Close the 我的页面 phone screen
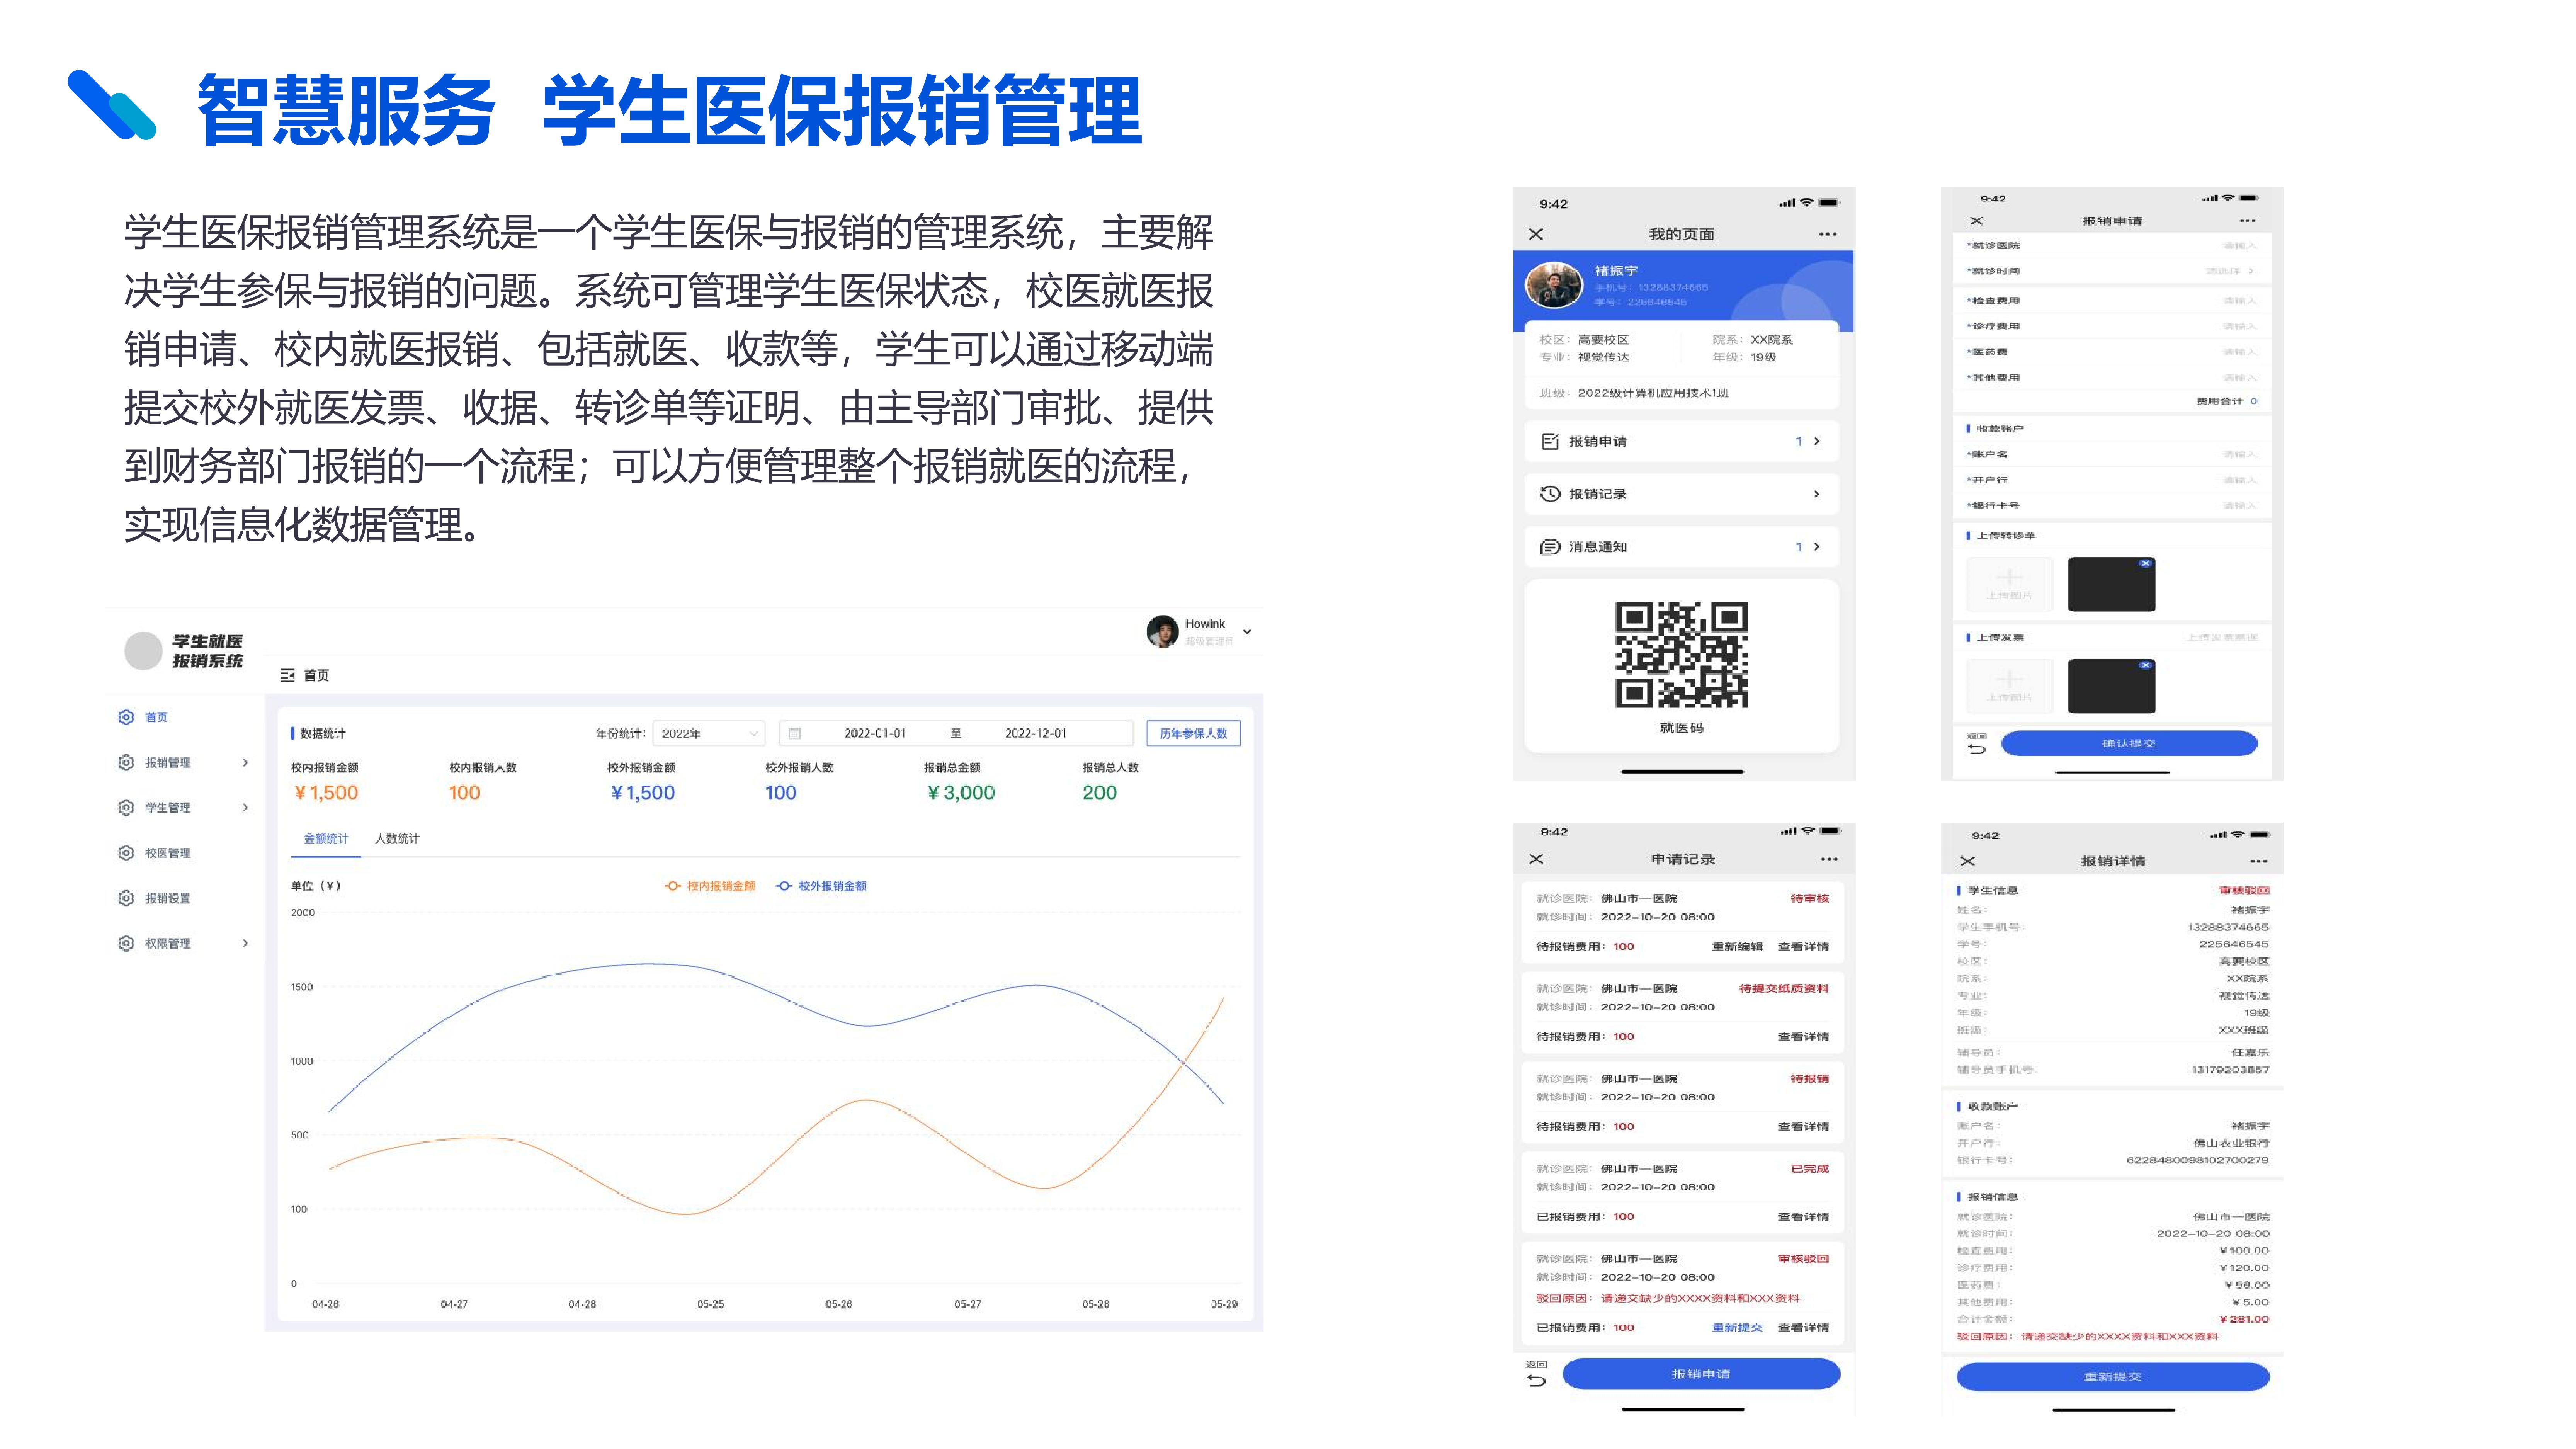Viewport: 2576px width, 1449px height. click(x=1536, y=234)
